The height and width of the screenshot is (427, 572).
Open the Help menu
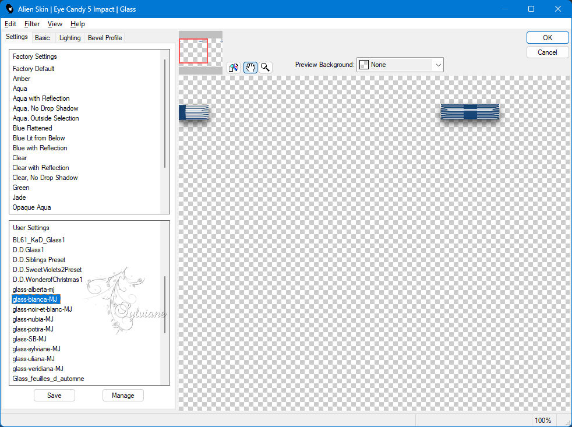(77, 24)
